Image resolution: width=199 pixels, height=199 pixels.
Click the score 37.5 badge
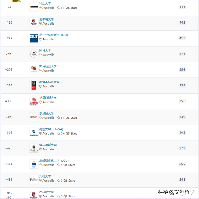(182, 54)
